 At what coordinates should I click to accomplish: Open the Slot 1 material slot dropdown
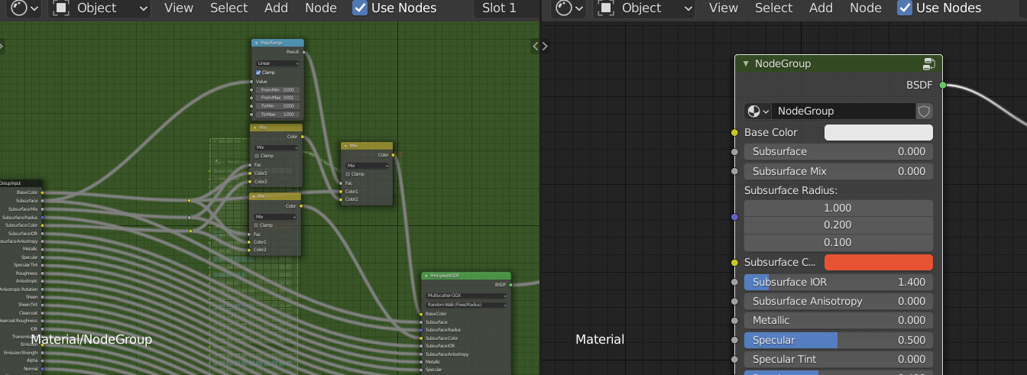506,8
